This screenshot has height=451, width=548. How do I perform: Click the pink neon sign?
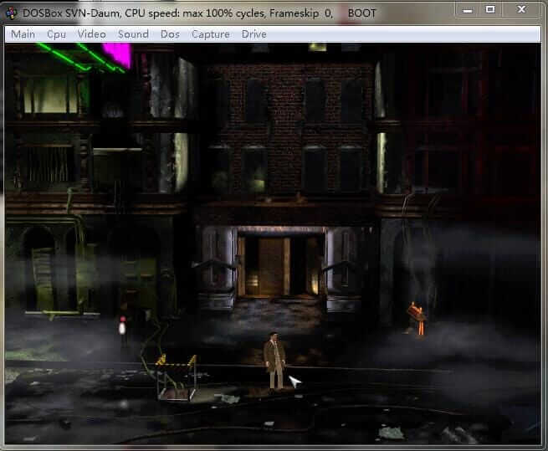[117, 54]
